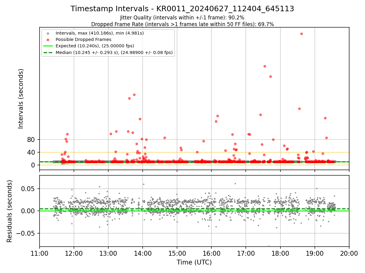365x273 pixels.
Task: Click the x-axis tick label '20:00'
Action: 349,253
